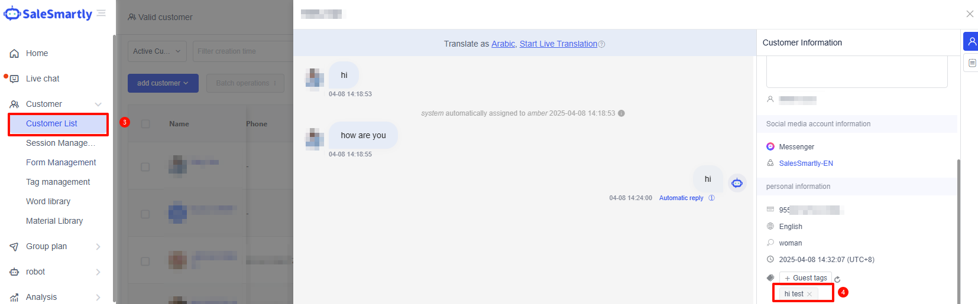Click the Arabic translation link
The height and width of the screenshot is (304, 978).
click(x=503, y=44)
